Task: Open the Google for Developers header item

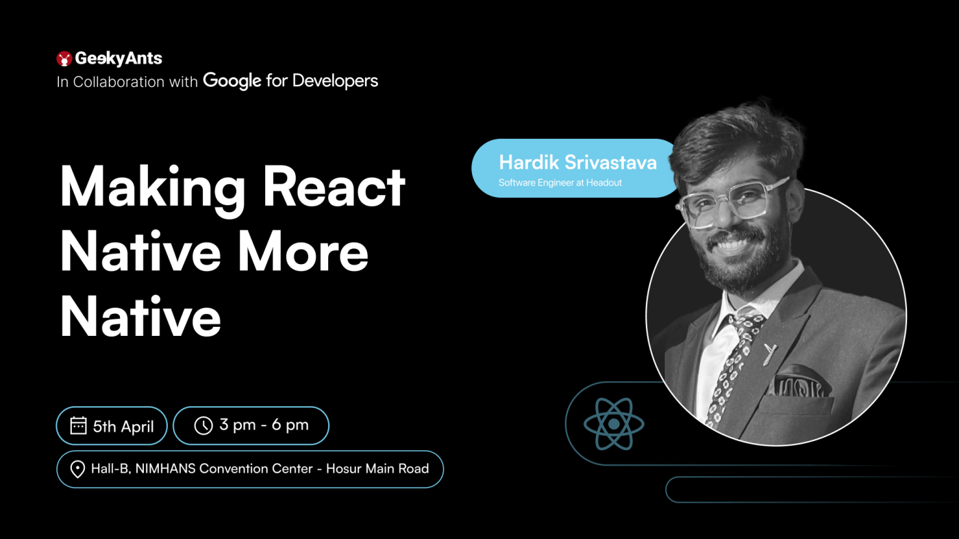Action: coord(290,81)
